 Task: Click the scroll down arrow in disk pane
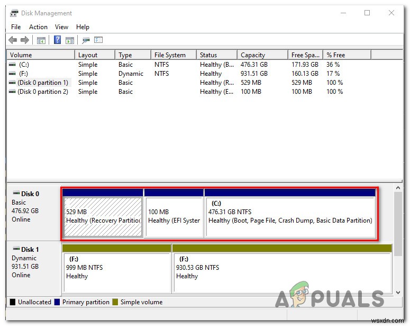coord(398,293)
